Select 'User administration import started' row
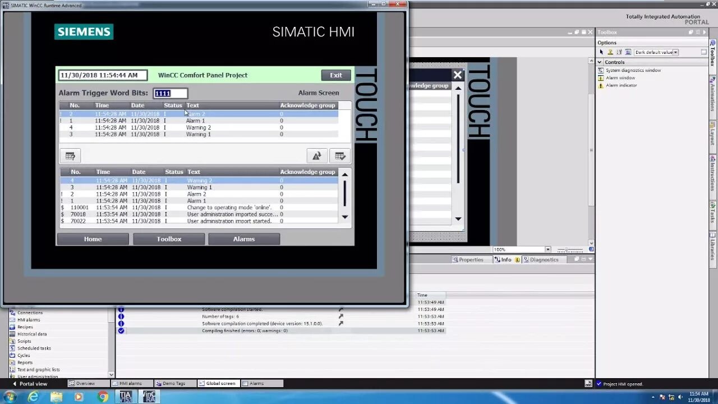Image resolution: width=718 pixels, height=404 pixels. click(x=199, y=221)
